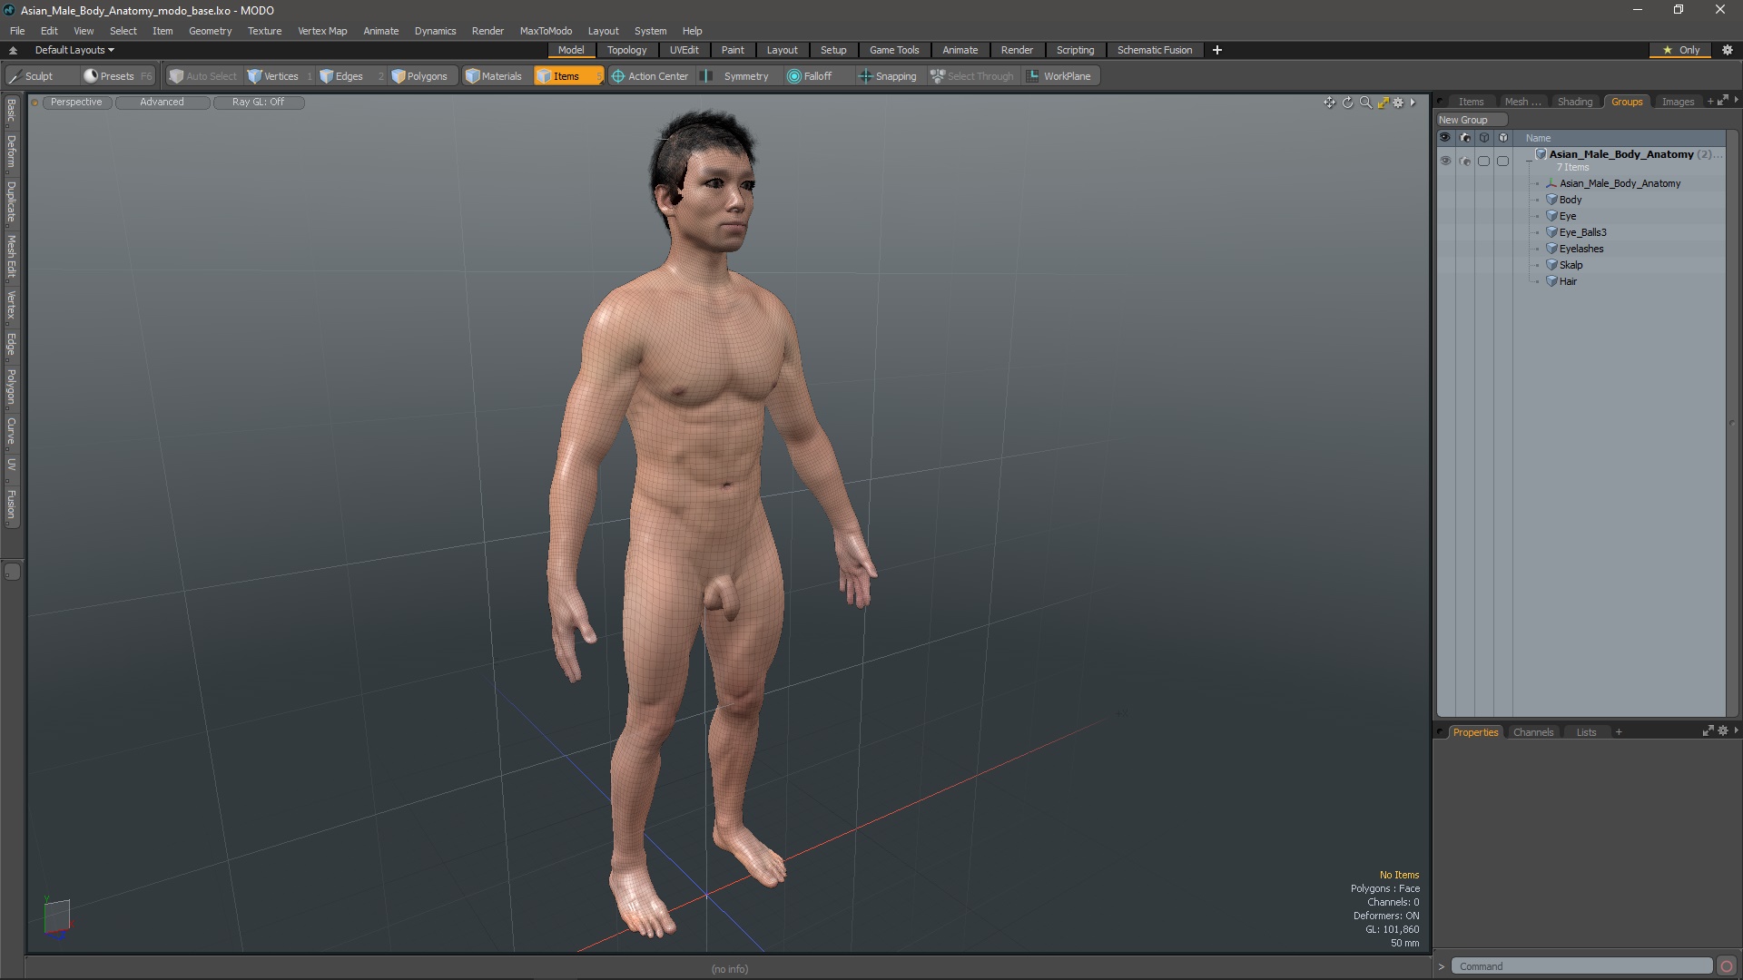The width and height of the screenshot is (1743, 980).
Task: Open the Default Layouts dropdown
Action: 74,50
